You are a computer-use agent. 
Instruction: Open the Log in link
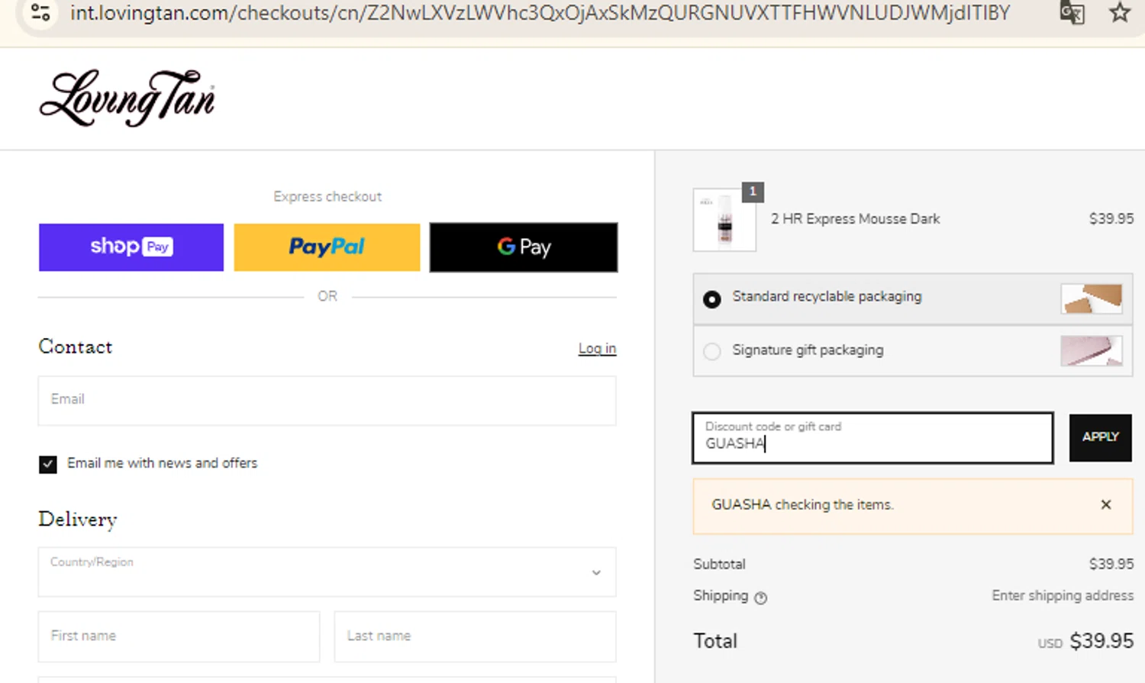597,348
